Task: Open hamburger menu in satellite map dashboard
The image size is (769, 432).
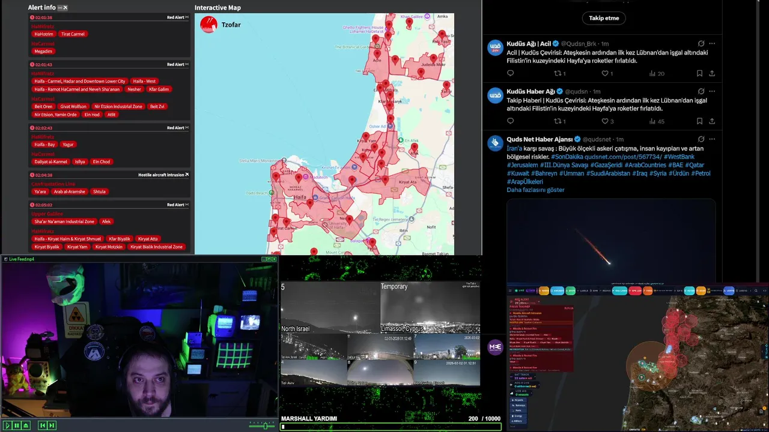Action: (x=510, y=291)
